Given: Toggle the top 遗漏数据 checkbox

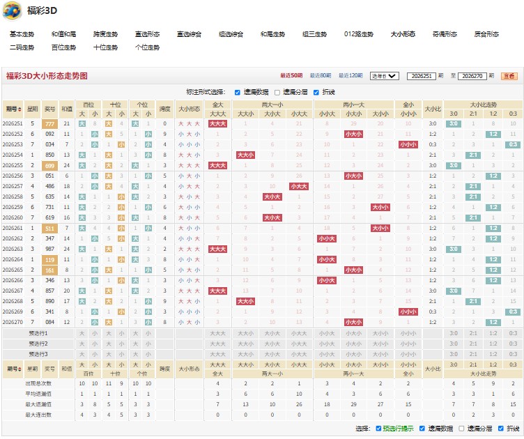Looking at the screenshot, I should click(x=238, y=93).
